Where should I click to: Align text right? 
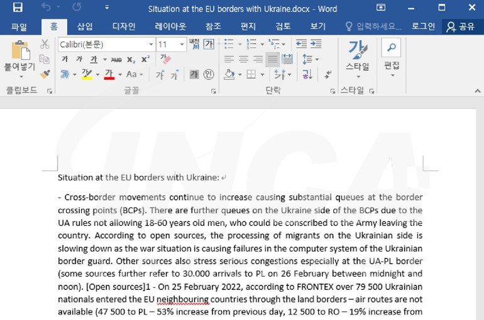click(x=258, y=59)
